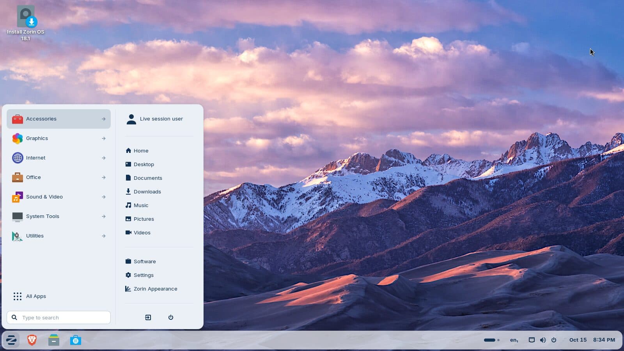Image resolution: width=624 pixels, height=351 pixels.
Task: Open the Documents folder shortcut
Action: click(159, 178)
